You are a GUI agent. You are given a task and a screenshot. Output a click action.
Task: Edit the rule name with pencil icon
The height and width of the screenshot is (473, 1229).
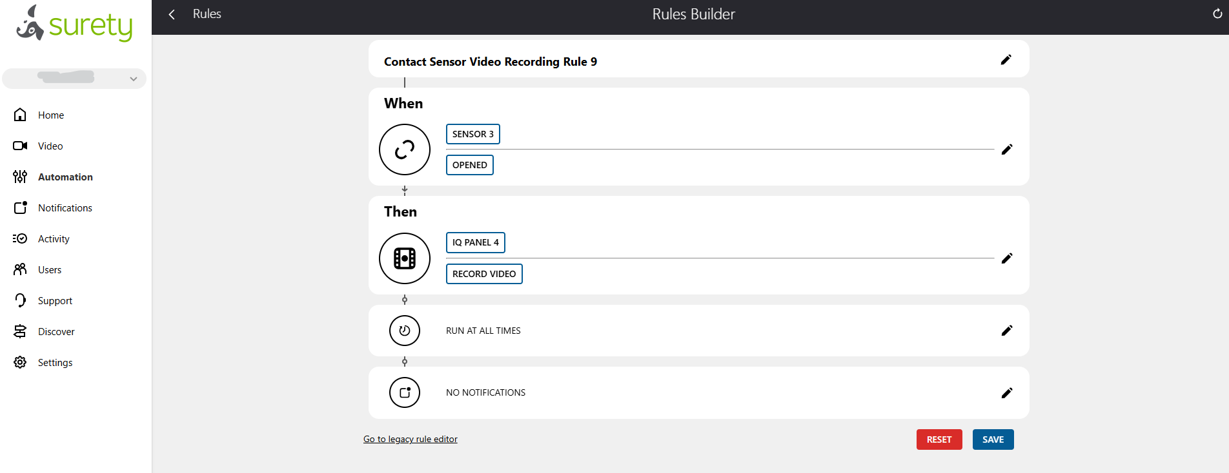(x=1006, y=60)
